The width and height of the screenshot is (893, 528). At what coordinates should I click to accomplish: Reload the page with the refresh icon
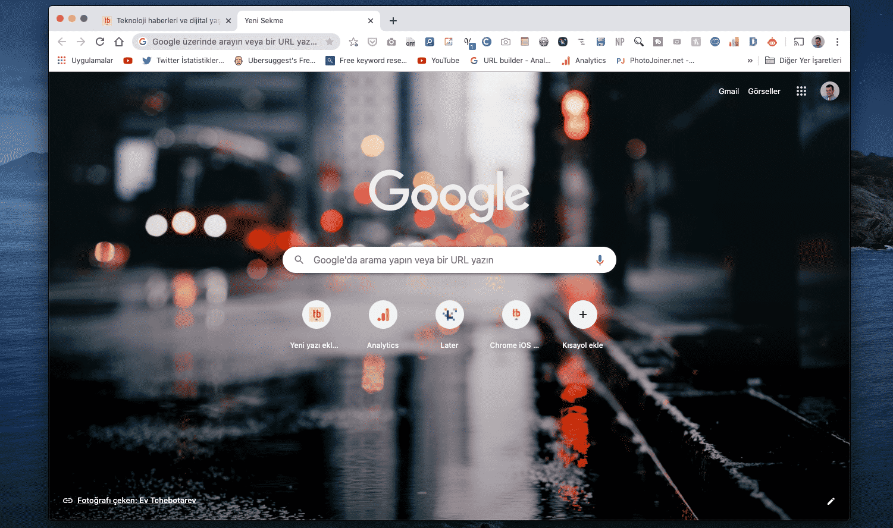point(100,42)
